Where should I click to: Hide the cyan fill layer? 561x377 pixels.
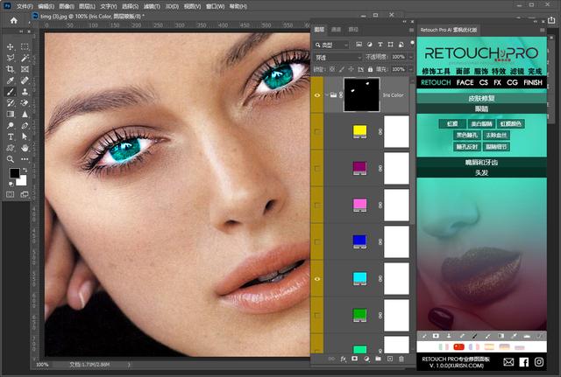coord(317,279)
